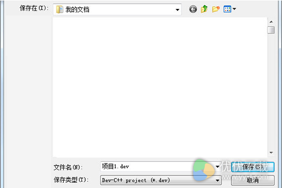Expand the file name dropdown arrow
The height and width of the screenshot is (188, 282).
tap(217, 167)
